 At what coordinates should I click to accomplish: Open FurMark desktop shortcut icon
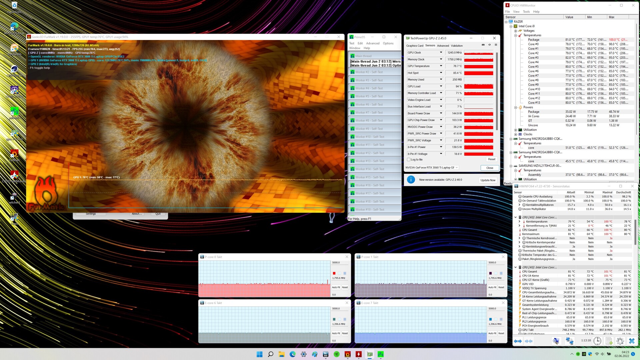[x=14, y=154]
